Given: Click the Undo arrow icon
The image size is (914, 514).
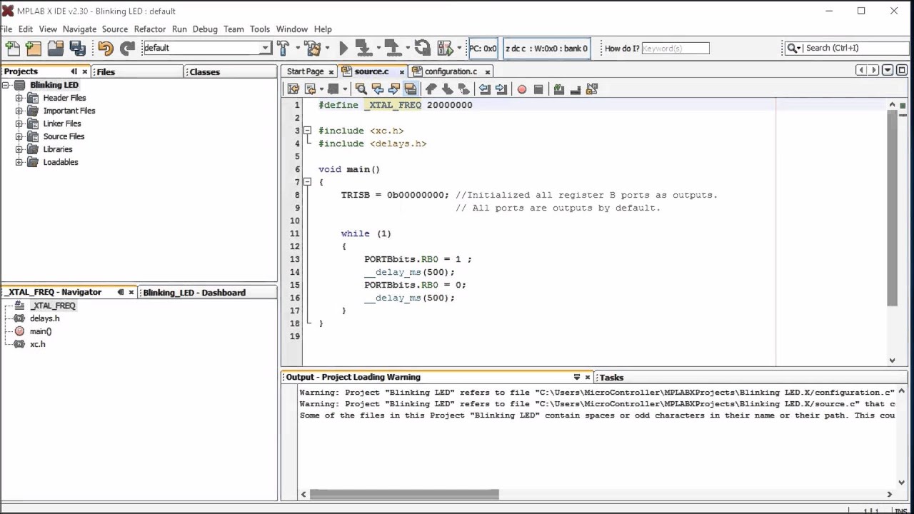Looking at the screenshot, I should pyautogui.click(x=106, y=48).
